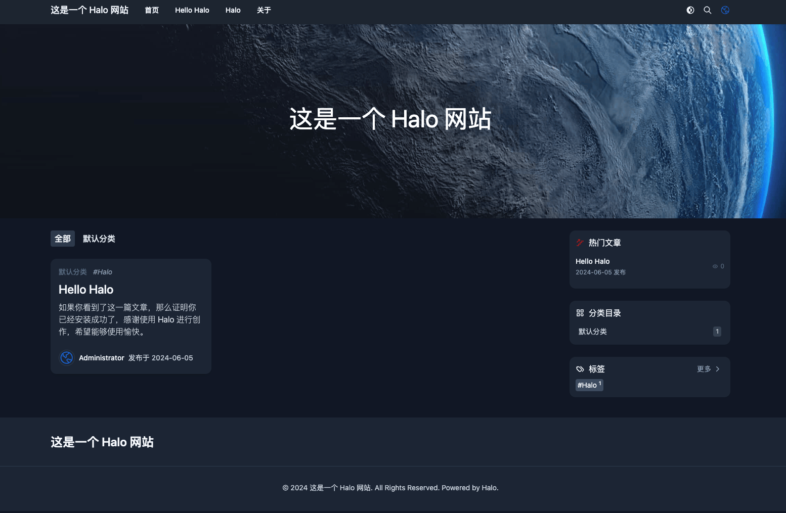
Task: Click the footer site title
Action: pos(102,442)
